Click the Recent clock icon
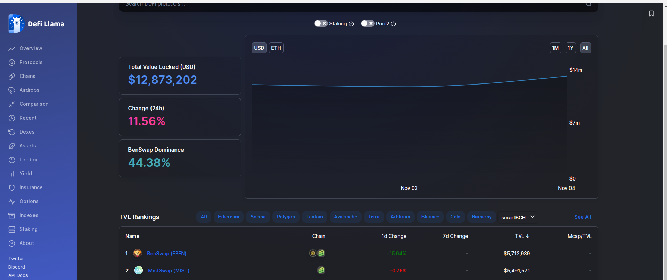Viewport: 667px width, 280px height. click(x=12, y=118)
